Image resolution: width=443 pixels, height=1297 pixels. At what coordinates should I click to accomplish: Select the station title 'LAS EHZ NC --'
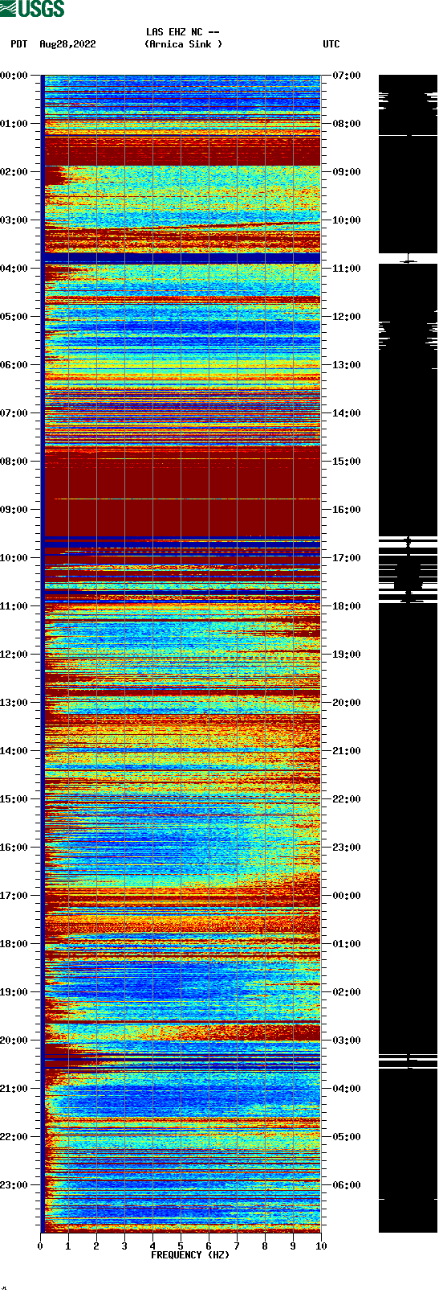point(183,32)
